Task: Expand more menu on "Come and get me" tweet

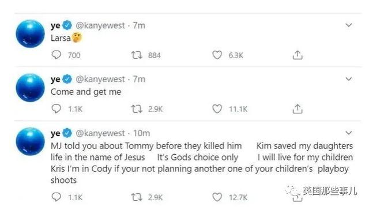Action: 348,79
